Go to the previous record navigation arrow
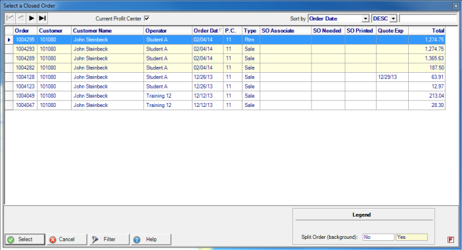 pos(20,18)
